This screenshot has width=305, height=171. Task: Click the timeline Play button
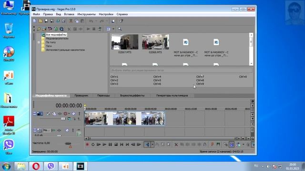(x=104, y=144)
